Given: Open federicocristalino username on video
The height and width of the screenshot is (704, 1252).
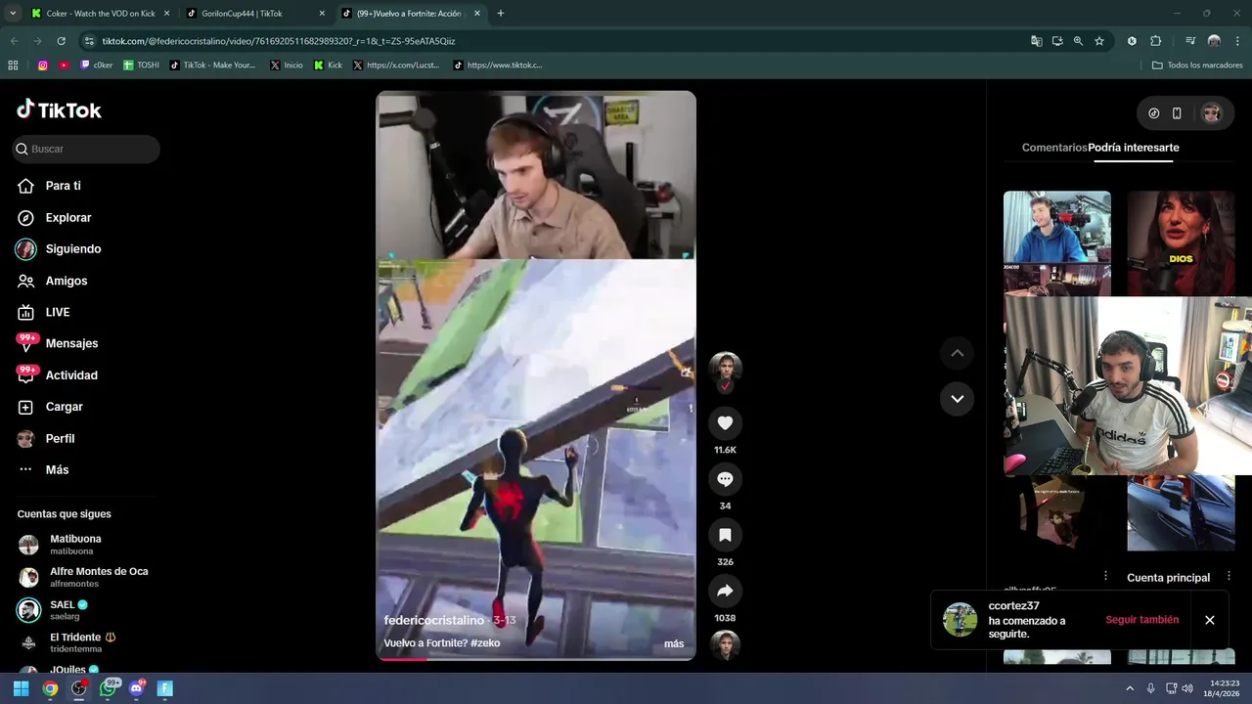Looking at the screenshot, I should tap(434, 621).
